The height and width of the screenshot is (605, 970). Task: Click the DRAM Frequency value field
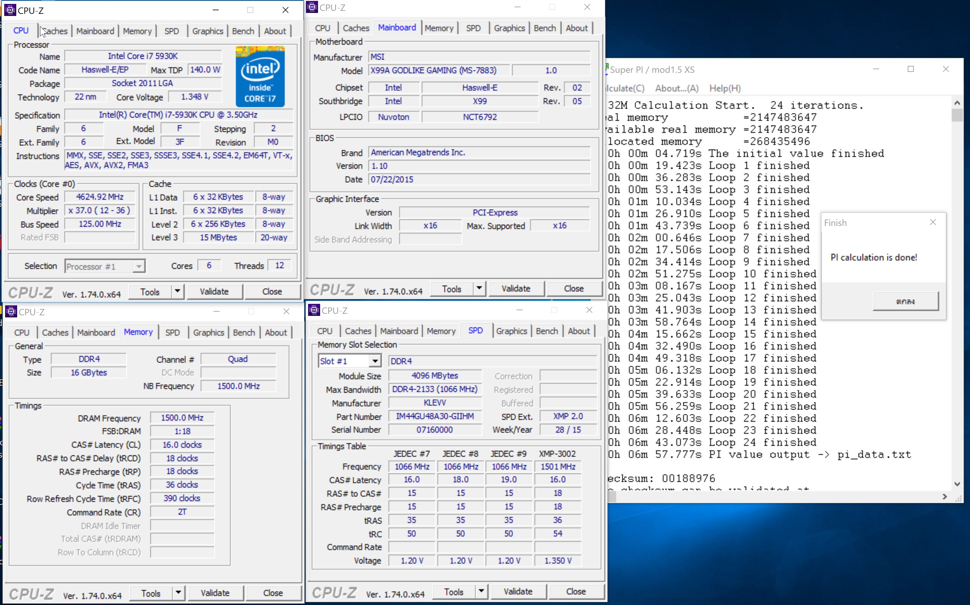click(x=182, y=418)
